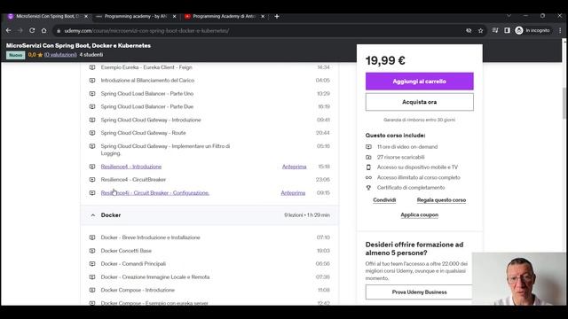
Task: Click the Nuovo badge under course title
Action: coord(16,55)
